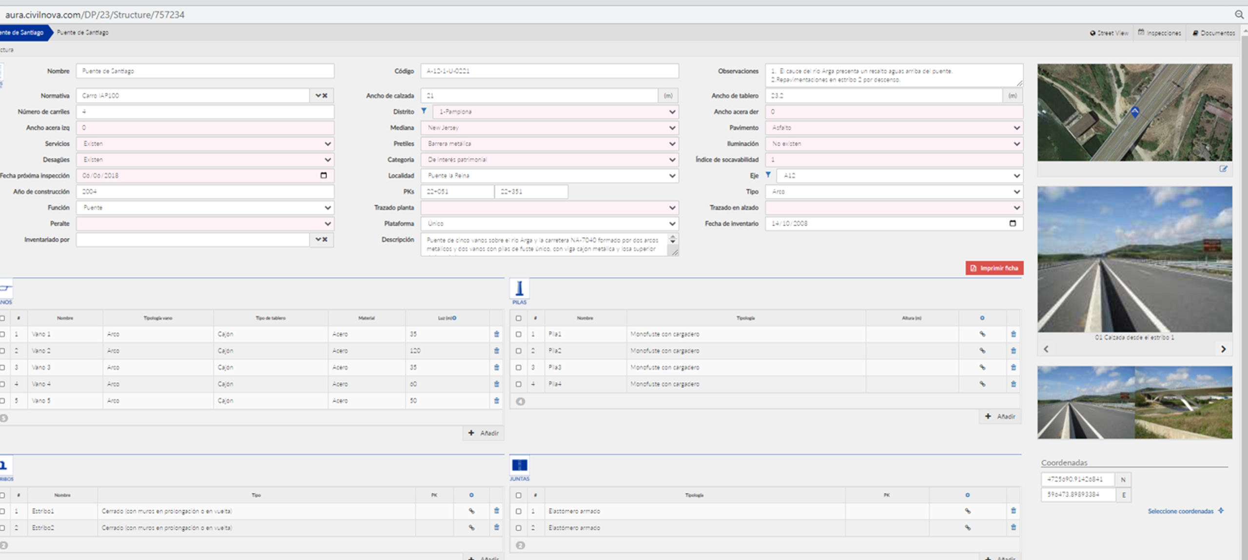Open the Función Puente dropdown
Screen dimensions: 1248x560
205,207
